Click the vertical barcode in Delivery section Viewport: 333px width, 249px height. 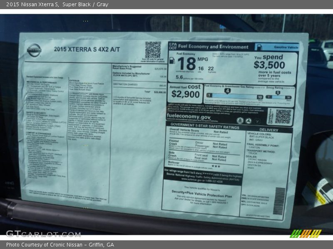click(x=279, y=201)
